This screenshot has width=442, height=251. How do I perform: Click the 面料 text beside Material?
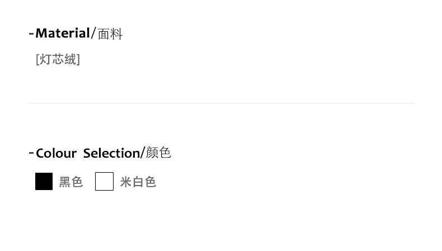click(110, 34)
